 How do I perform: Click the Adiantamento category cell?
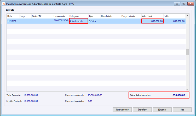coord(79,21)
